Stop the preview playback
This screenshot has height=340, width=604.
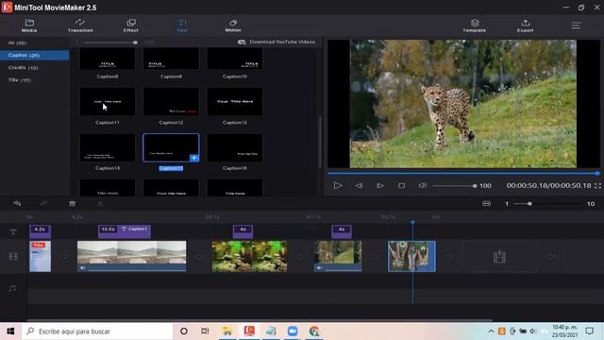(401, 185)
